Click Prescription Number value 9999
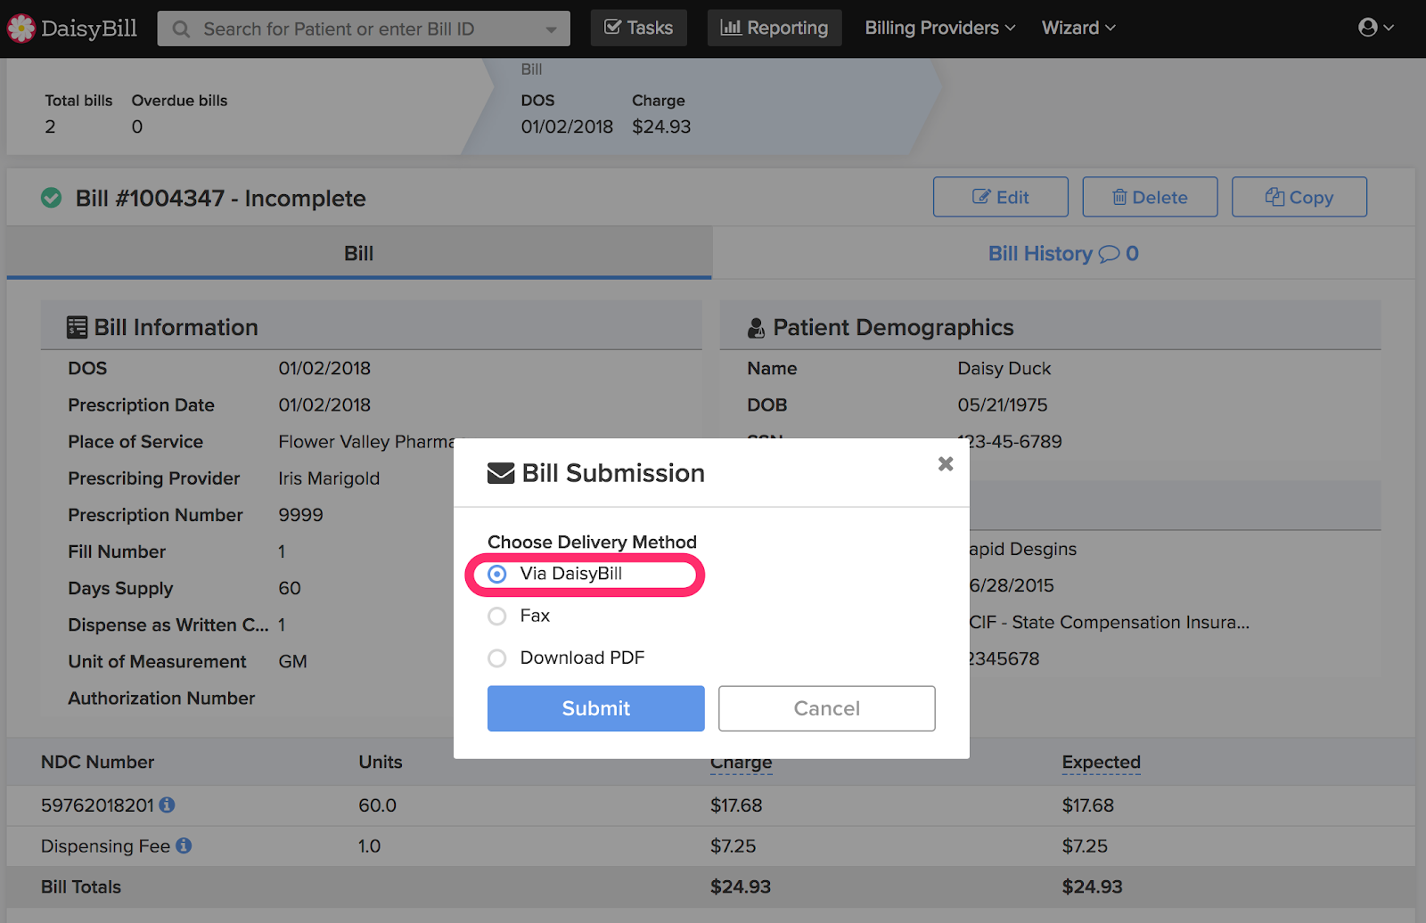The width and height of the screenshot is (1426, 923). (301, 515)
